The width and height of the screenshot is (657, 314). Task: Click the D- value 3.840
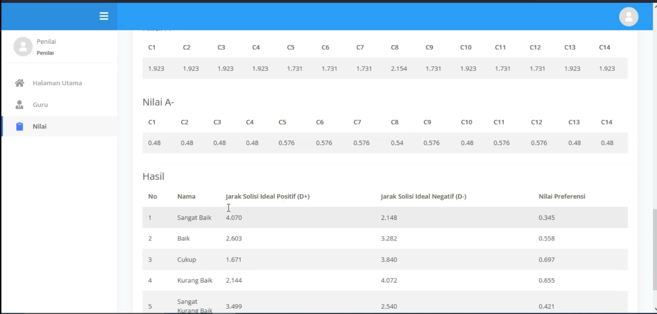pyautogui.click(x=389, y=260)
